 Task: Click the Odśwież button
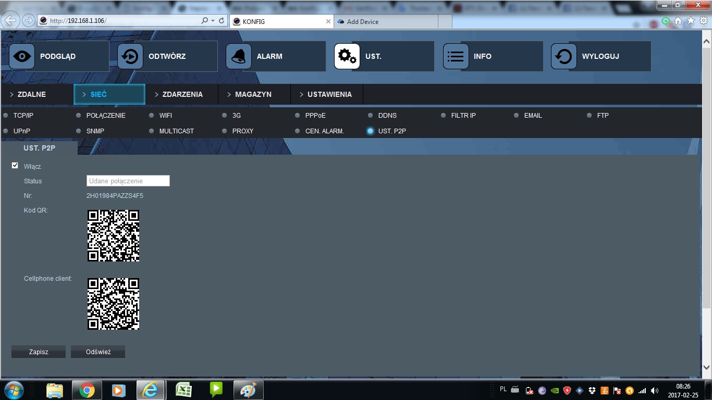click(x=98, y=352)
